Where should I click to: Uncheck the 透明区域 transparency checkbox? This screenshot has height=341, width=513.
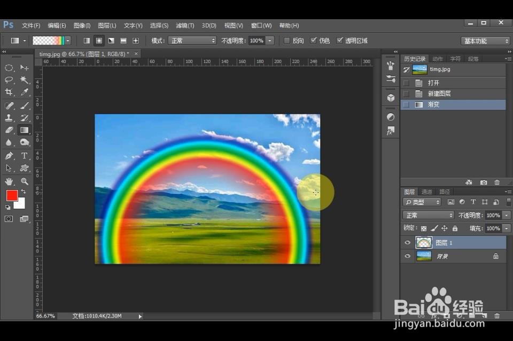point(340,40)
